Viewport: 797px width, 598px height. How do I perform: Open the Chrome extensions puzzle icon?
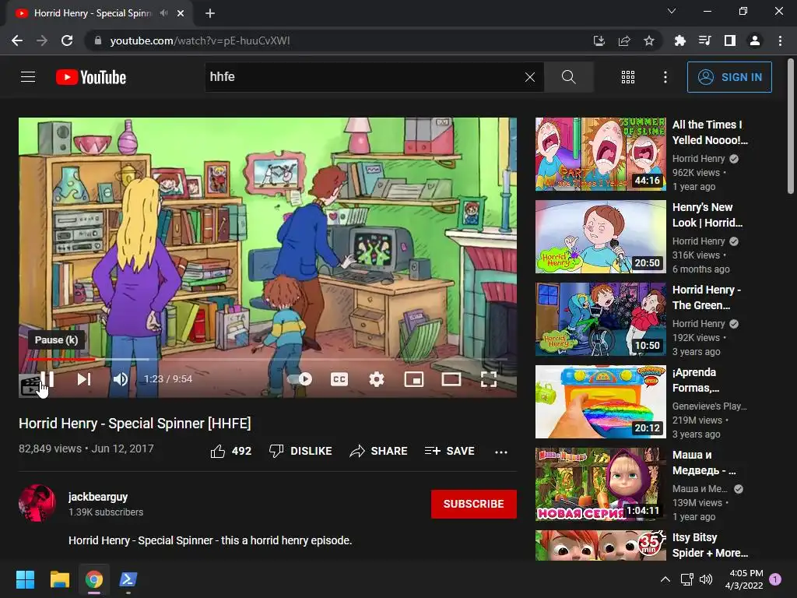[x=679, y=40]
